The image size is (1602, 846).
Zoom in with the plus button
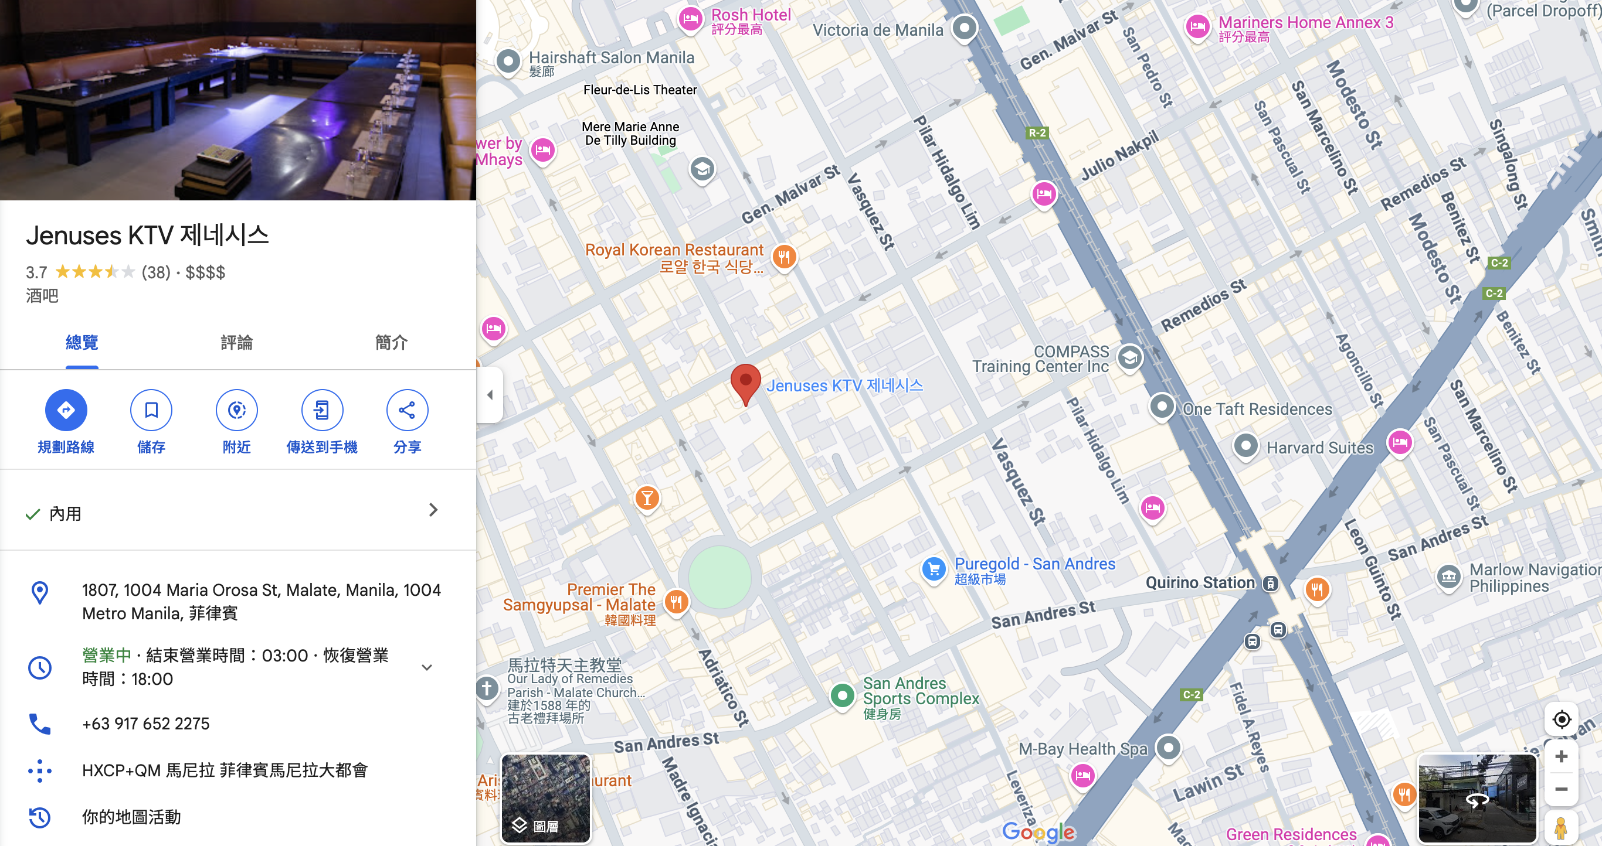coord(1561,756)
